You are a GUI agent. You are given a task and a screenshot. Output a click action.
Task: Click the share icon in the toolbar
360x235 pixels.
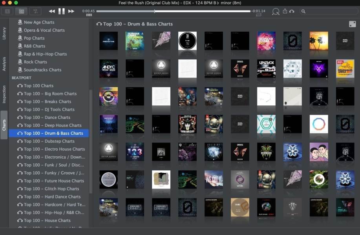pos(285,11)
